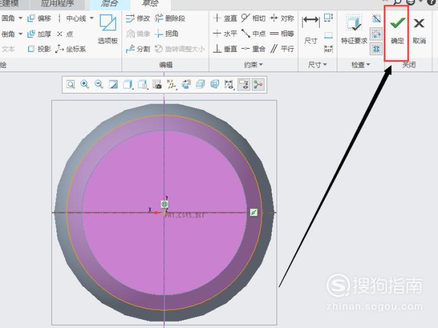Apply the 竖直 (Vertical) constraint
Image resolution: width=438 pixels, height=328 pixels.
pyautogui.click(x=225, y=18)
